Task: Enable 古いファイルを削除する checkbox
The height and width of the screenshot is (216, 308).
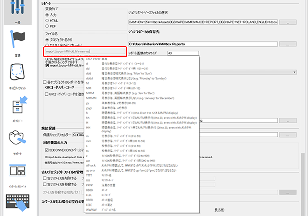Action: (x=45, y=178)
